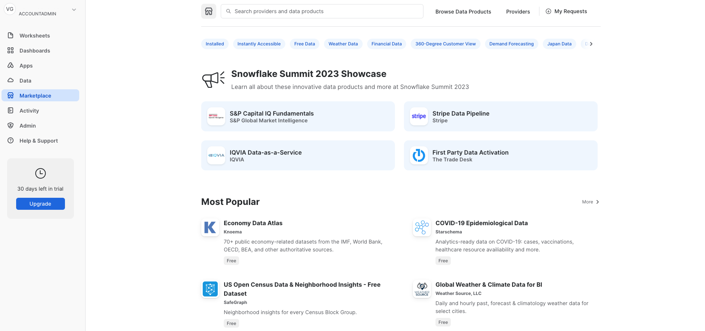
Task: Open the Providers tab
Action: (518, 12)
